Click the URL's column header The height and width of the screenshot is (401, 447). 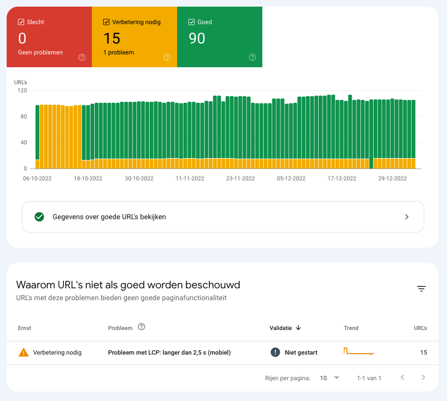click(x=420, y=328)
